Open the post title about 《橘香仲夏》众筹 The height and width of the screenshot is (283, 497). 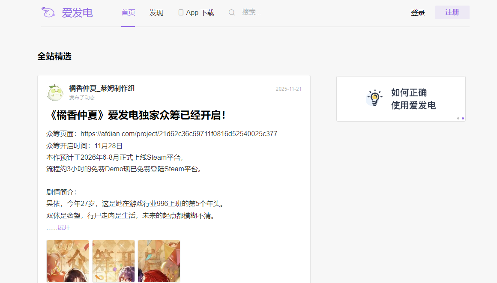coord(136,116)
